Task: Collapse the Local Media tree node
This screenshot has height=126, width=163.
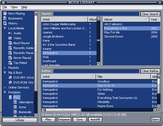Action: [x=5, y=28]
